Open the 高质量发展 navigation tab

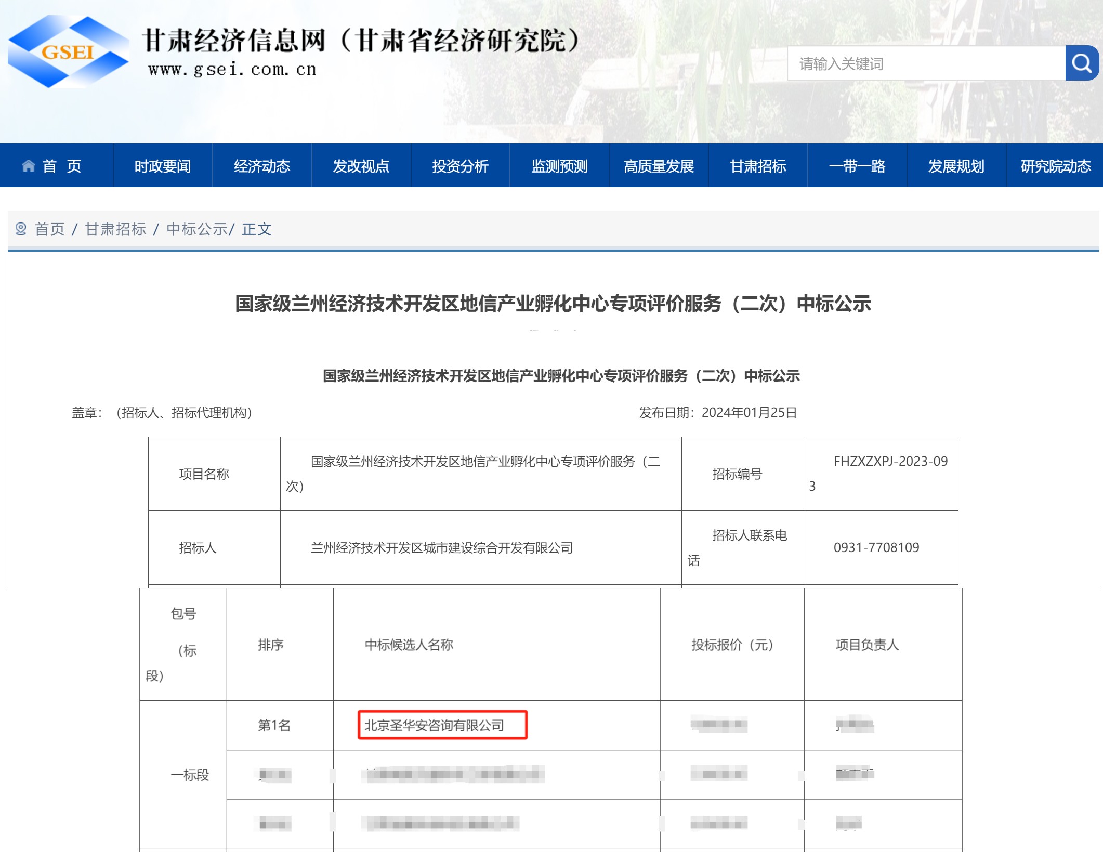click(659, 166)
